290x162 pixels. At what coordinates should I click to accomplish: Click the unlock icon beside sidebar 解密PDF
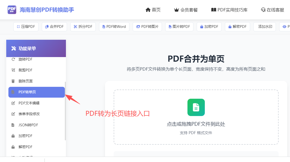[13, 147]
